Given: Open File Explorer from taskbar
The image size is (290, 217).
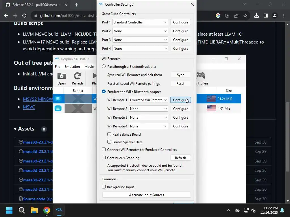Looking at the screenshot, I should (x=34, y=210).
